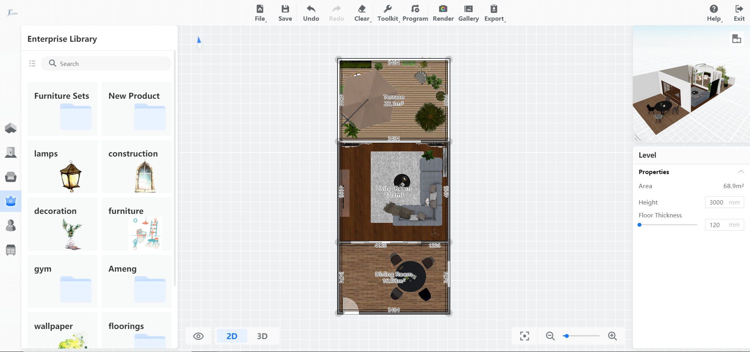This screenshot has width=750, height=352.
Task: Open the construction category
Action: [137, 166]
